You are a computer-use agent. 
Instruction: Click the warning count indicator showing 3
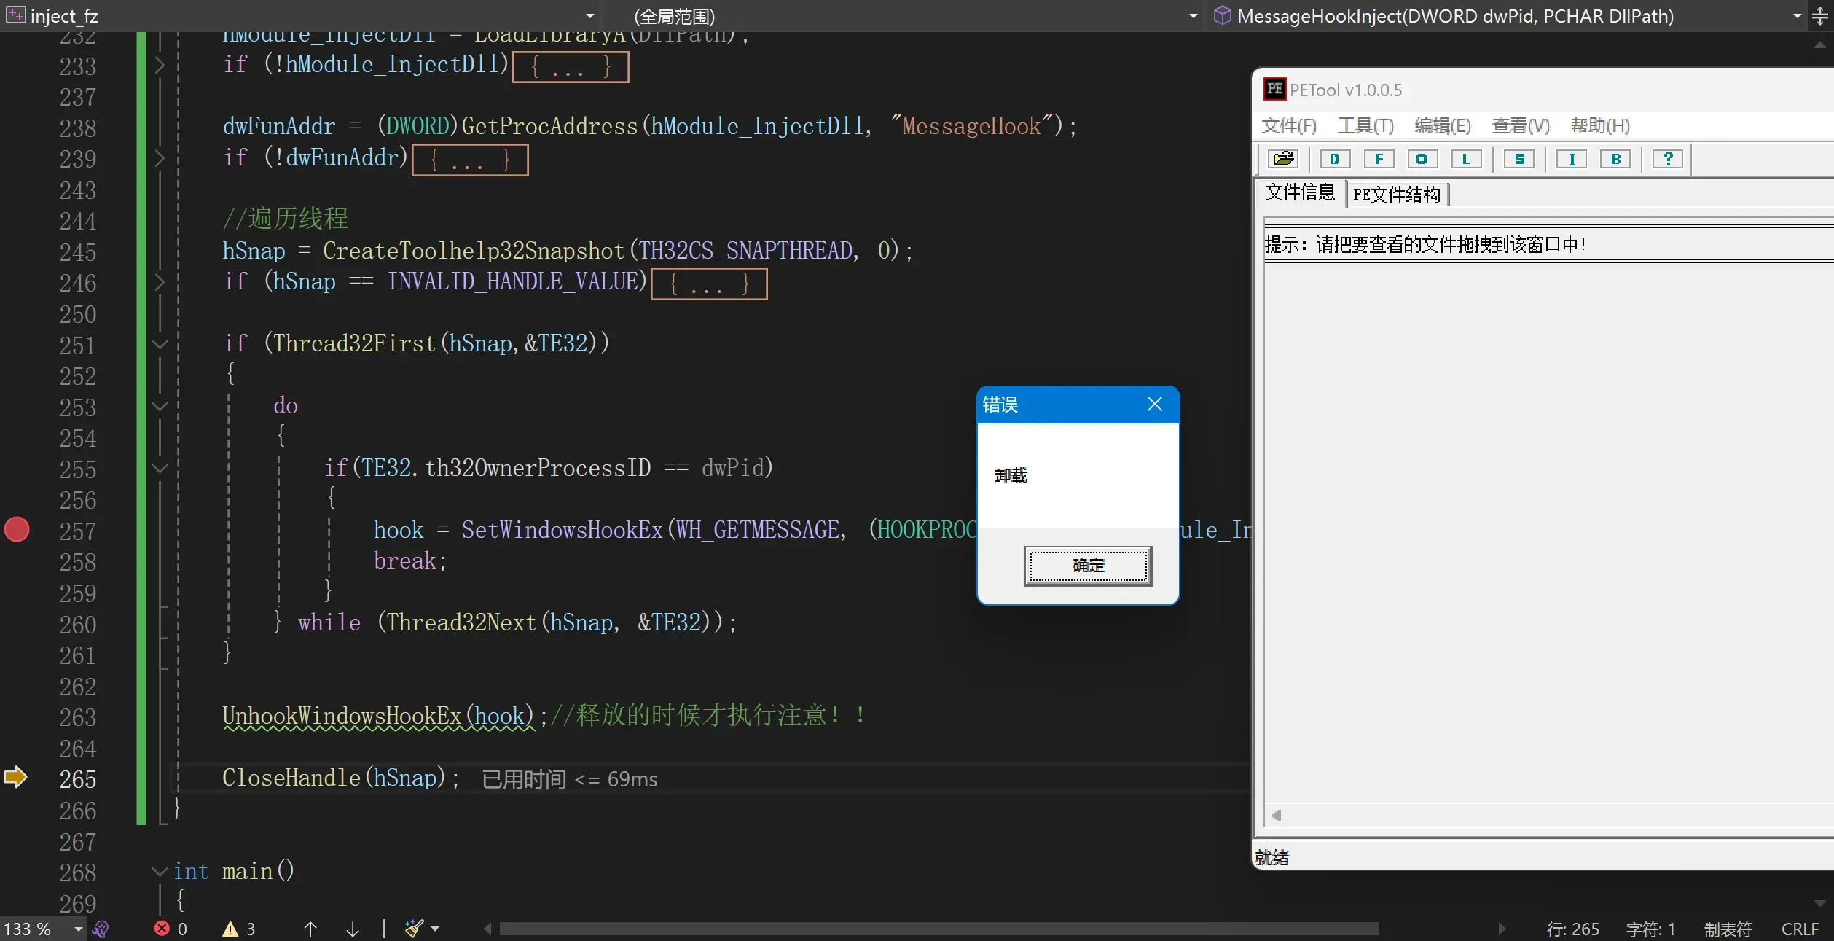point(239,928)
